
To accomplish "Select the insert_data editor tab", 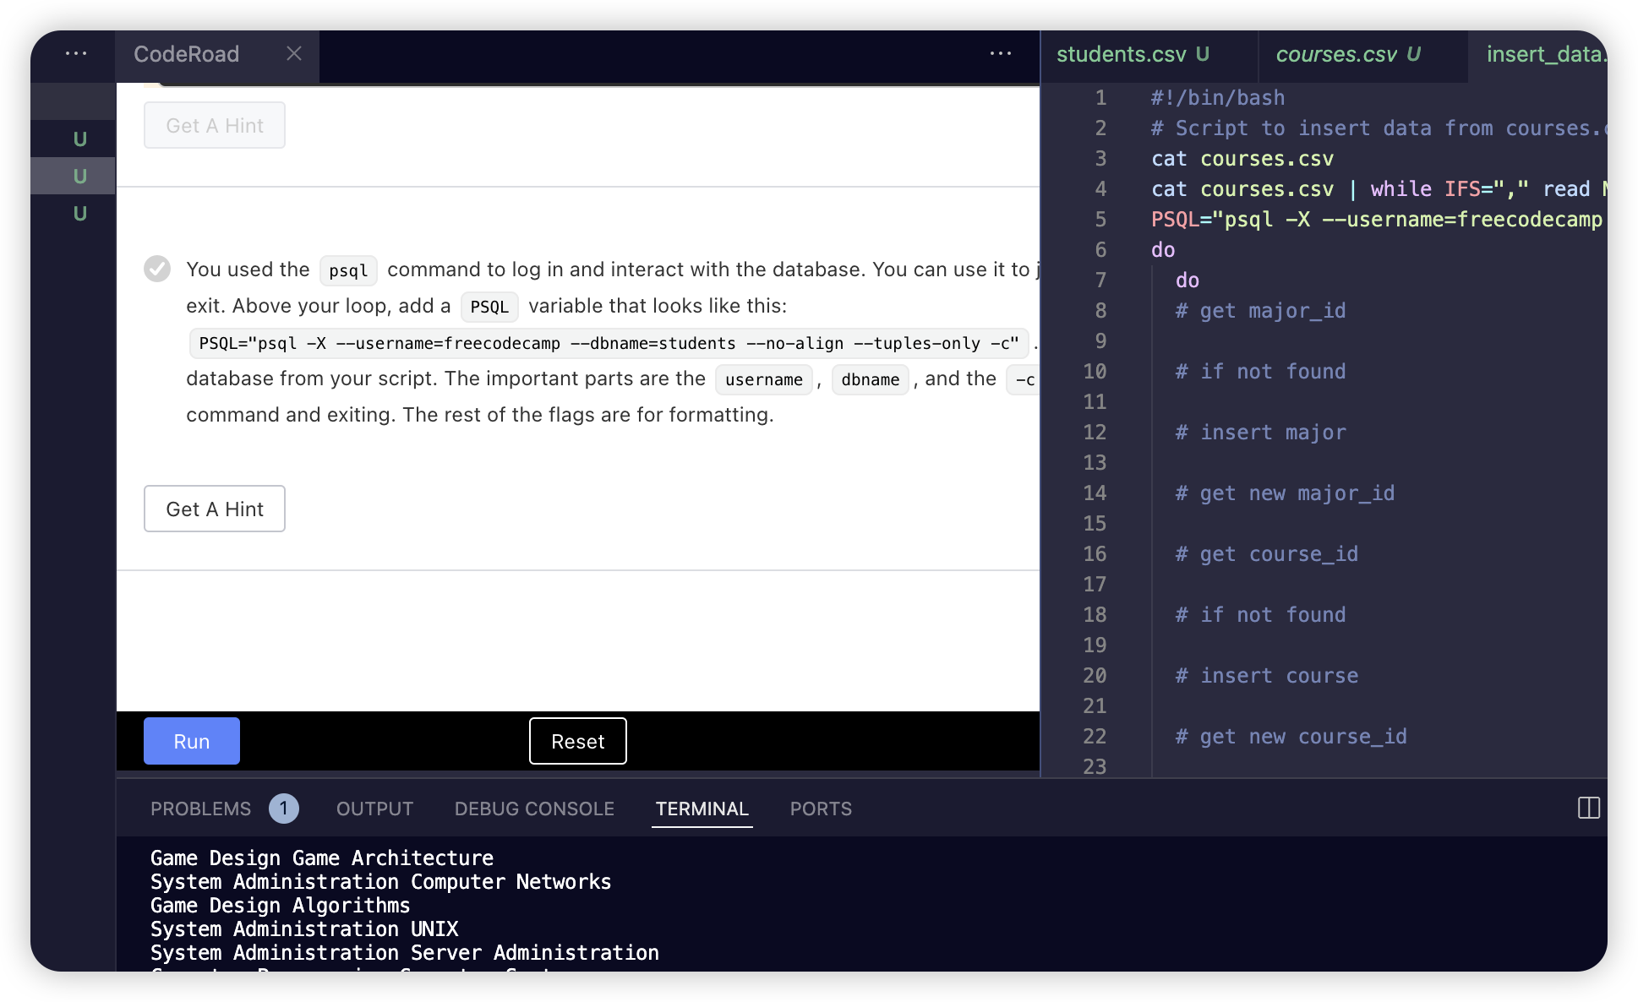I will (x=1543, y=55).
